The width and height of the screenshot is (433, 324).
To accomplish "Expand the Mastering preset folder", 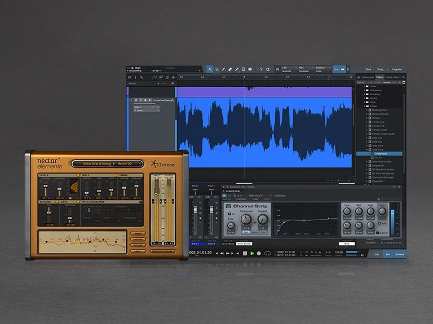I will tap(364, 94).
